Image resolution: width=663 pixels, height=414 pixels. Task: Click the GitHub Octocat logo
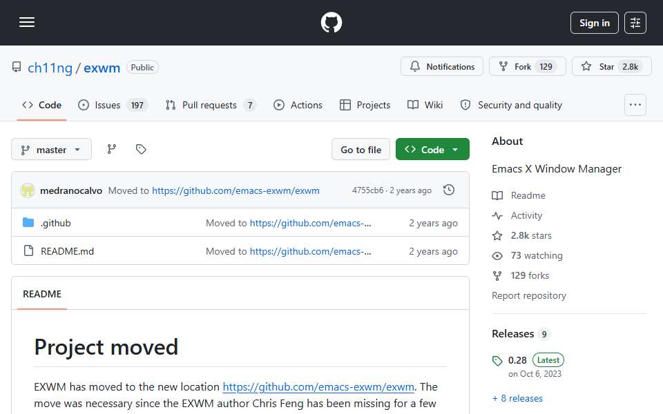tap(331, 22)
